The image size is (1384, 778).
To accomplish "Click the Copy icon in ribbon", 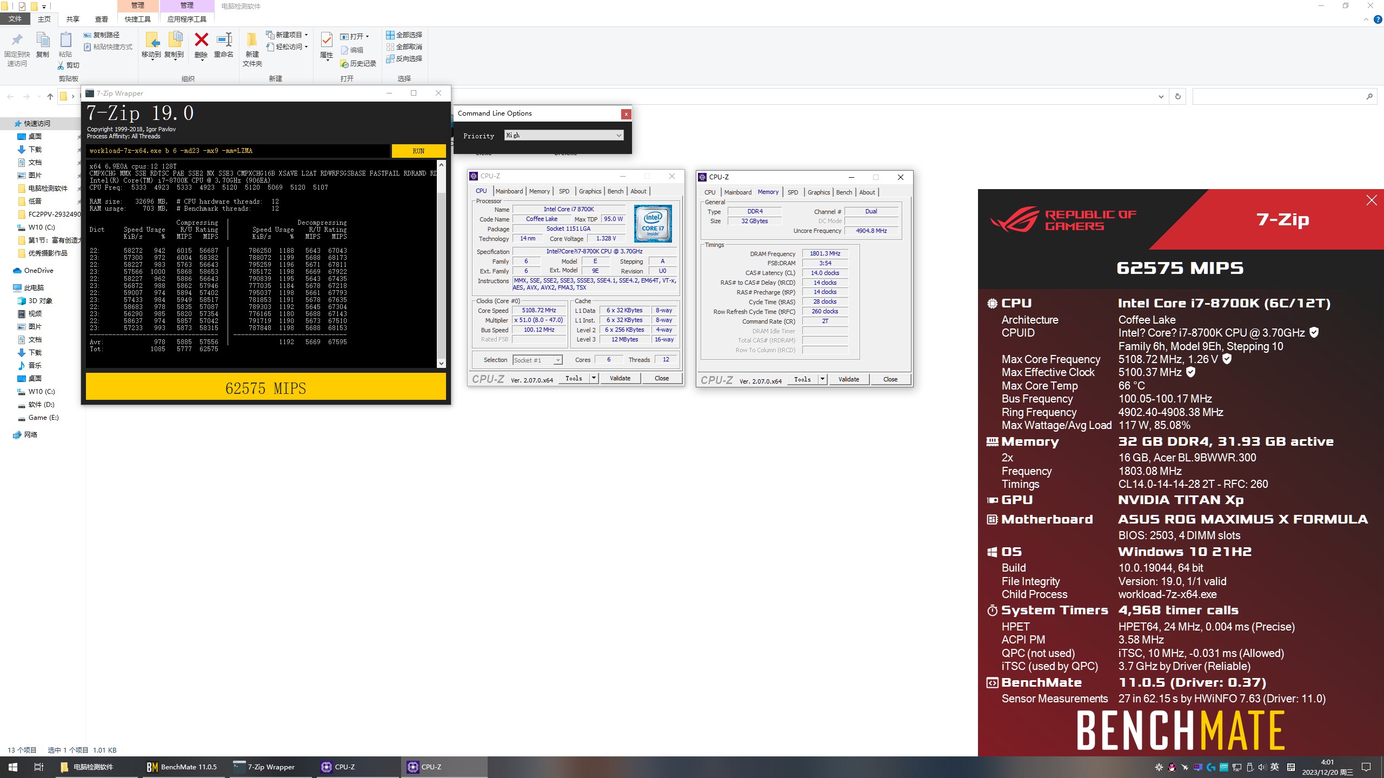I will (x=43, y=40).
